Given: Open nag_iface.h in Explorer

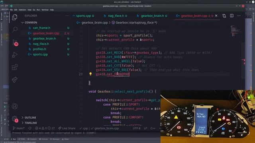Looking at the screenshot, I should [x=41, y=44].
